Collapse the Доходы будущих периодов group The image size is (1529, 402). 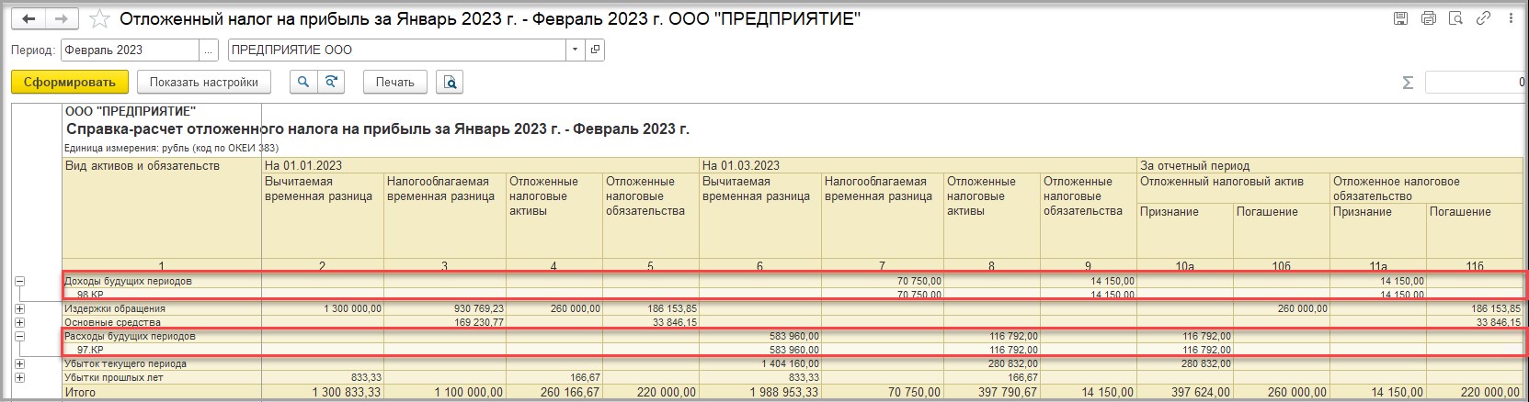click(x=19, y=282)
